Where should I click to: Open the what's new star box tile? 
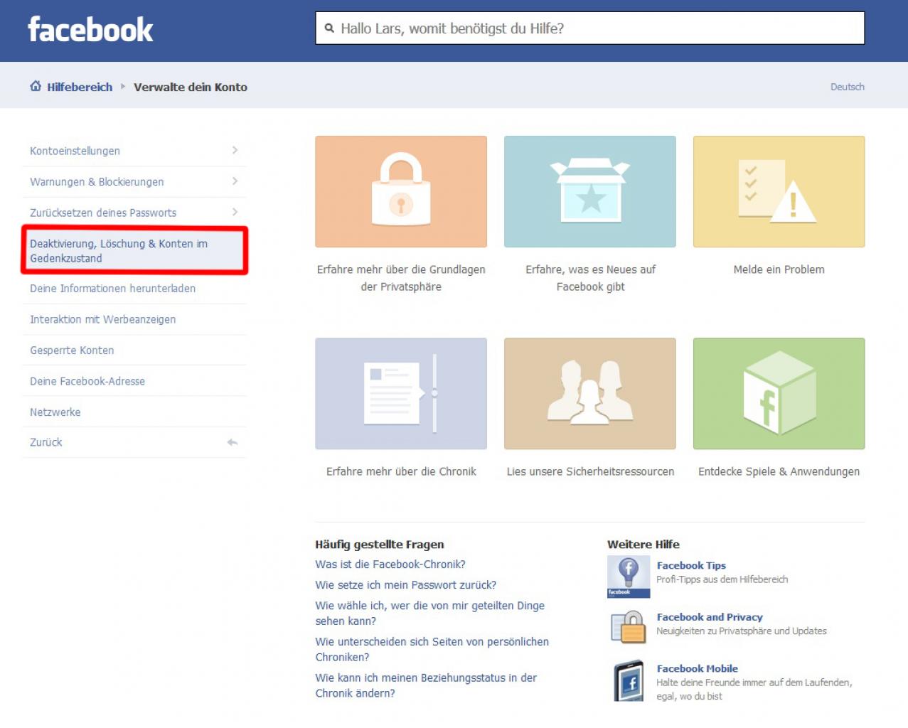point(590,192)
